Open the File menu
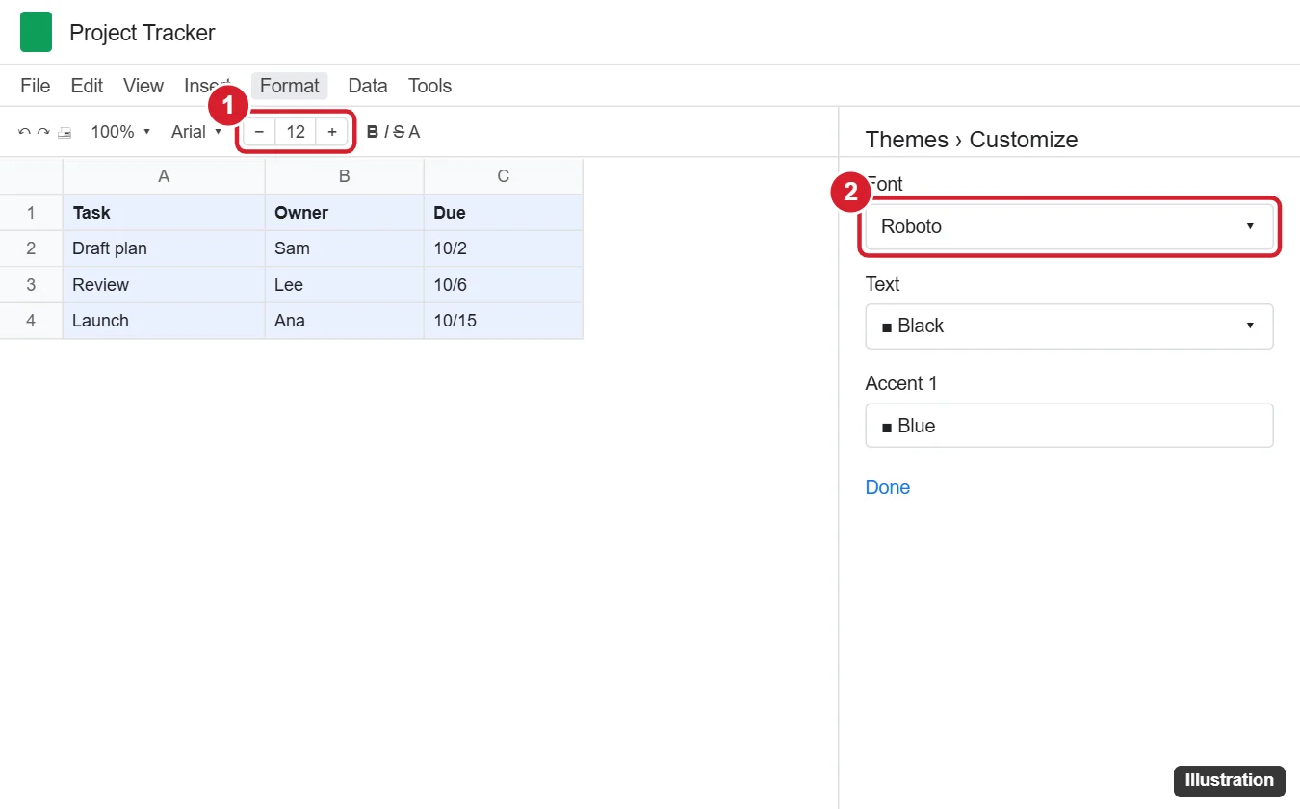 36,86
